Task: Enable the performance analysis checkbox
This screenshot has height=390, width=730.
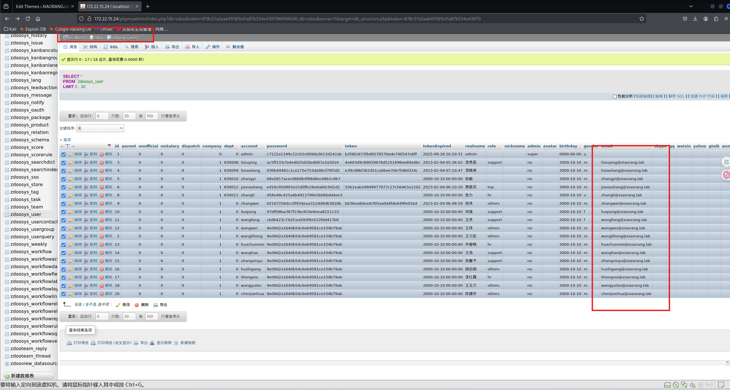Action: [x=615, y=96]
